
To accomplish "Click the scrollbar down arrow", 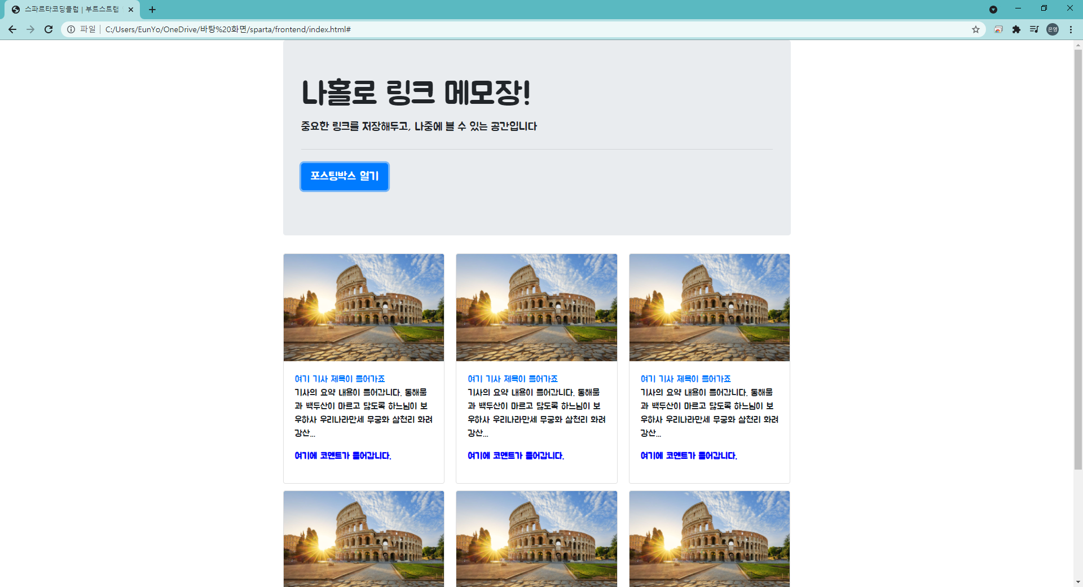I will [x=1078, y=582].
